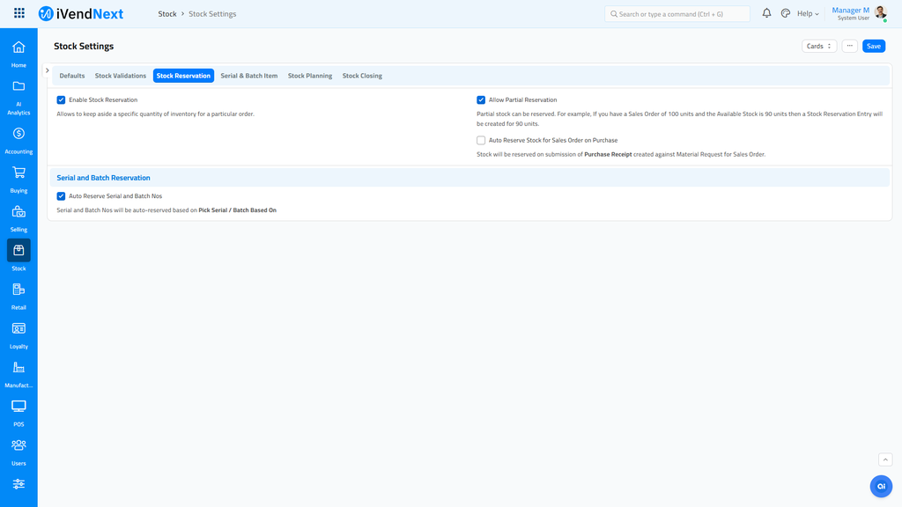
Task: Switch to Stock Validations tab
Action: point(120,76)
